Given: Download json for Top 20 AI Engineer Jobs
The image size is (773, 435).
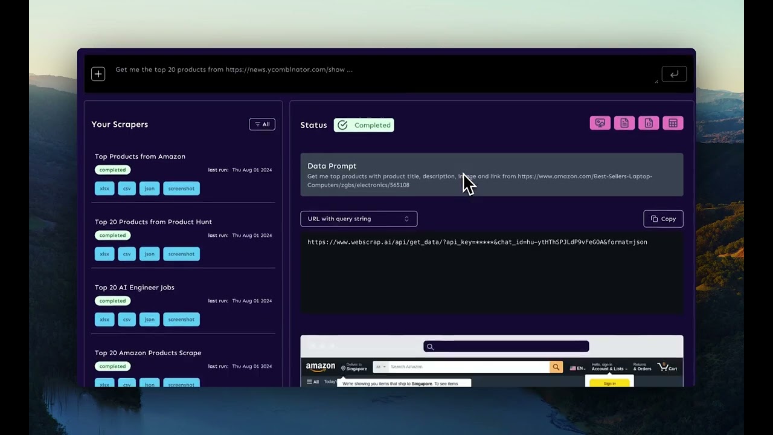Looking at the screenshot, I should [x=149, y=319].
